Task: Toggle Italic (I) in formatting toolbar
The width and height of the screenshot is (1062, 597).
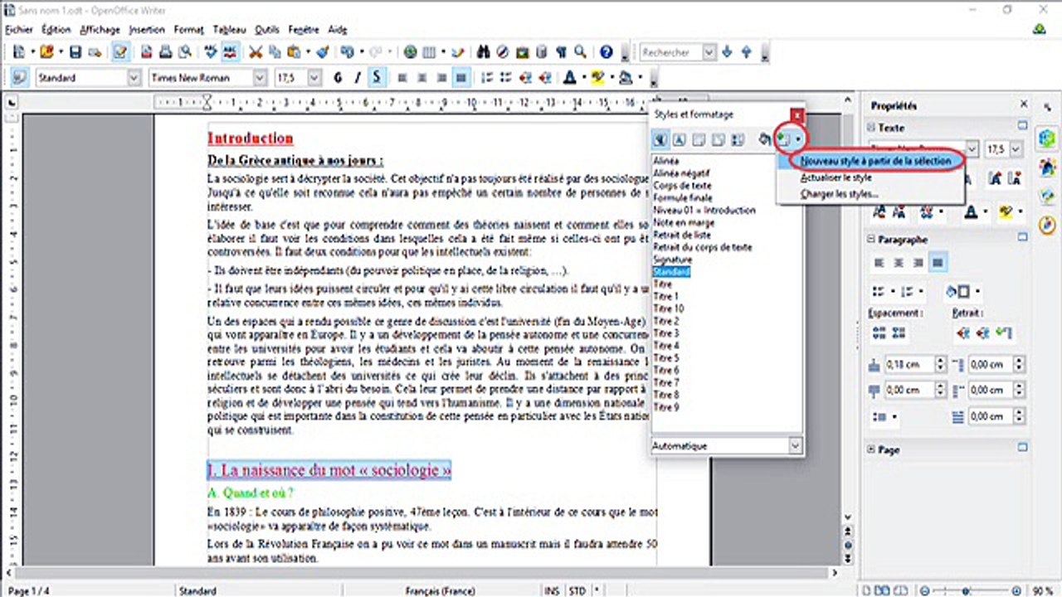Action: pyautogui.click(x=358, y=78)
